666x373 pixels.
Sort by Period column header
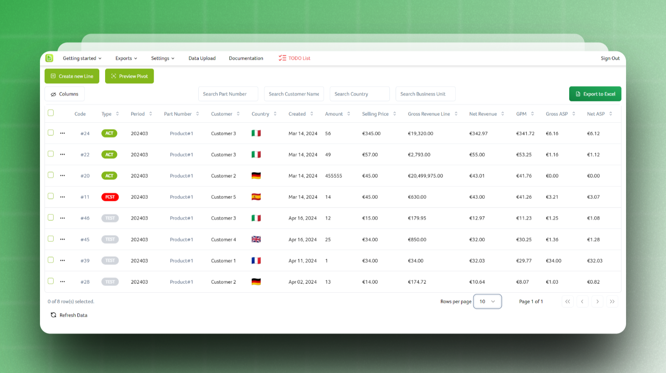click(141, 114)
